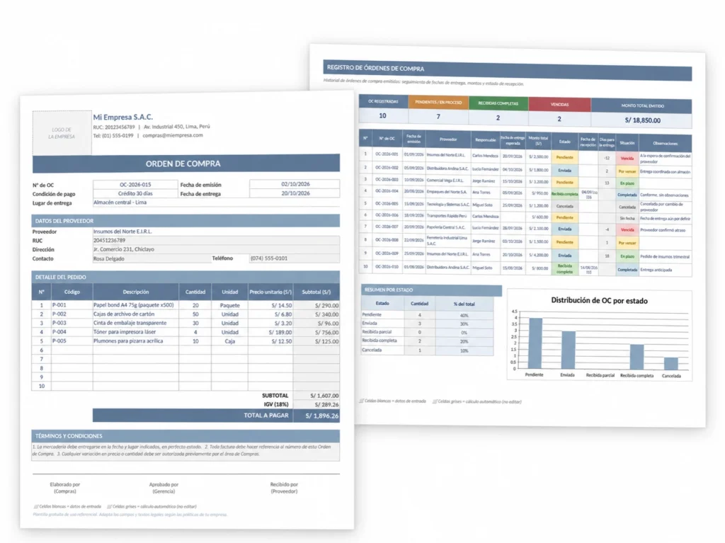Image resolution: width=725 pixels, height=543 pixels.
Task: Click the 'DETALLE DEL PEDIDO' section header
Action: [x=185, y=277]
